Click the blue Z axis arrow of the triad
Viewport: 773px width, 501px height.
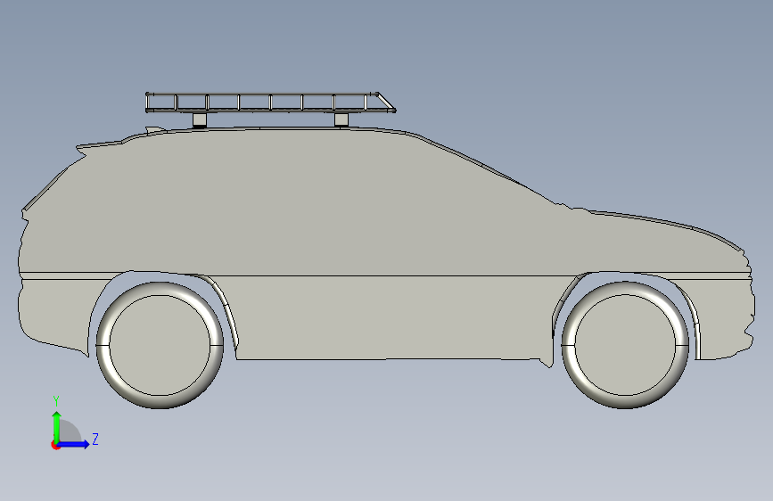(x=73, y=444)
